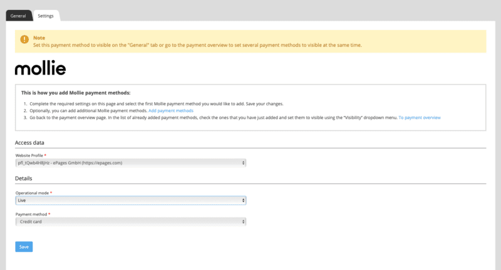501x270 pixels.
Task: Click 'This is how you add Mollie payment methods' heading
Action: (76, 93)
